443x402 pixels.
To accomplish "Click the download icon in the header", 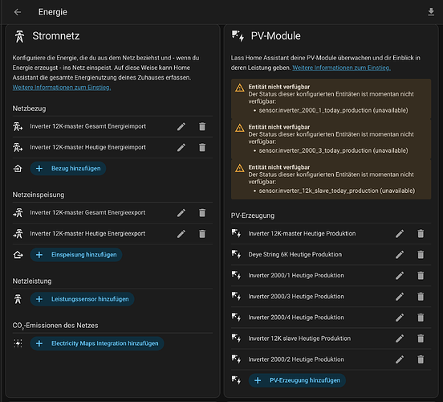I will click(431, 12).
